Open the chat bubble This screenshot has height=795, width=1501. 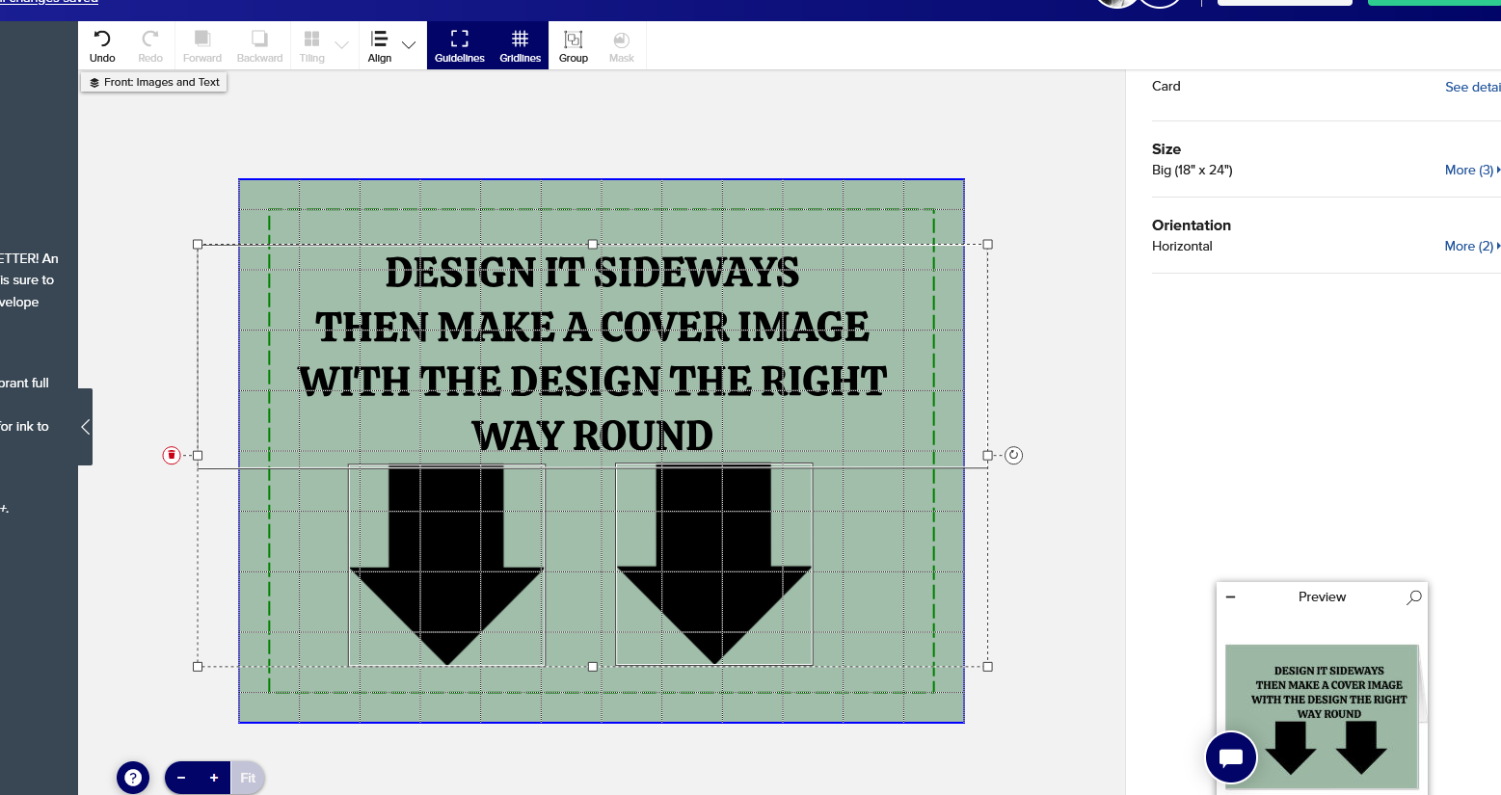coord(1231,757)
